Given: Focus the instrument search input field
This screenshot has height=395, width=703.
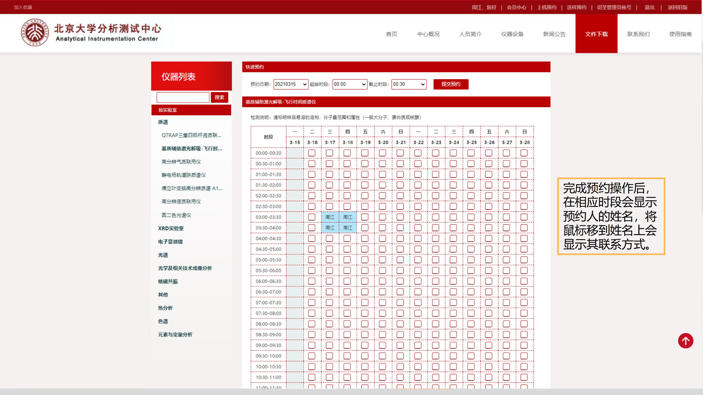Looking at the screenshot, I should [183, 97].
